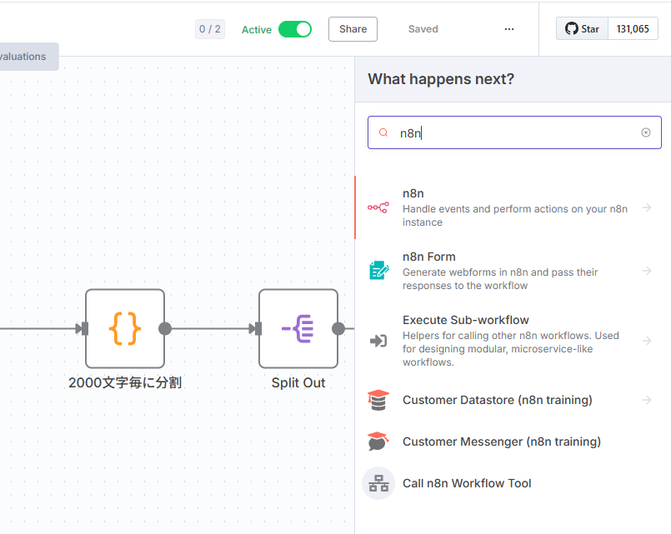Select the '2000文字毎に分割' code node
The width and height of the screenshot is (671, 534).
tap(125, 328)
